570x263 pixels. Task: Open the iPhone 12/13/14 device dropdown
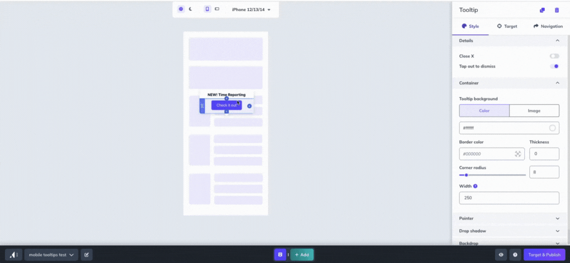tap(251, 9)
